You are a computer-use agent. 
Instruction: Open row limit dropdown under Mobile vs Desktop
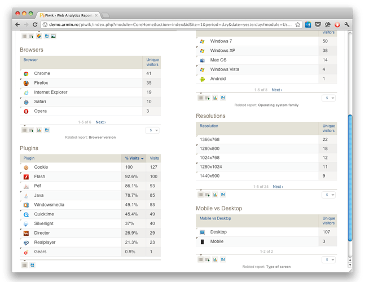329,259
